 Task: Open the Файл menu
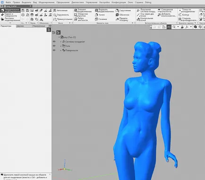8,2
